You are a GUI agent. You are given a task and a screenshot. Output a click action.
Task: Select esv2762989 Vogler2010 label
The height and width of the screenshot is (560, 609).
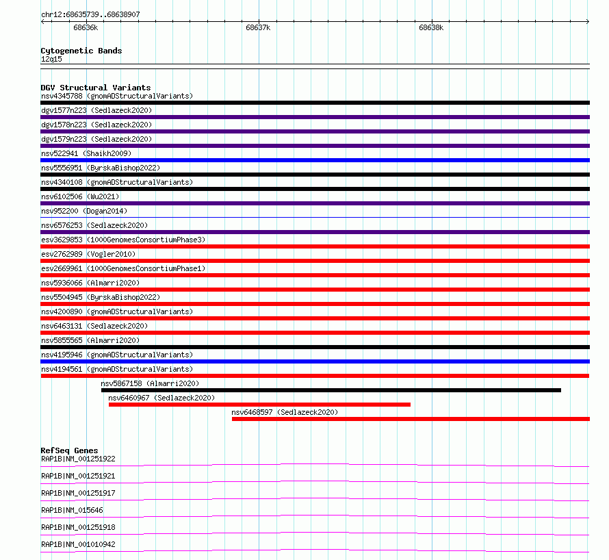pos(88,254)
